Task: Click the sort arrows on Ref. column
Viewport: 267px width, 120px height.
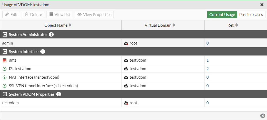Action: pos(237,25)
